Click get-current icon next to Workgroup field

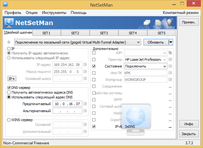pos(170,79)
